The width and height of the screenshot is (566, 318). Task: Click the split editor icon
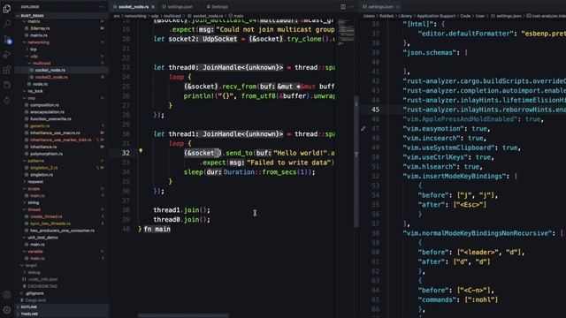tap(343, 6)
